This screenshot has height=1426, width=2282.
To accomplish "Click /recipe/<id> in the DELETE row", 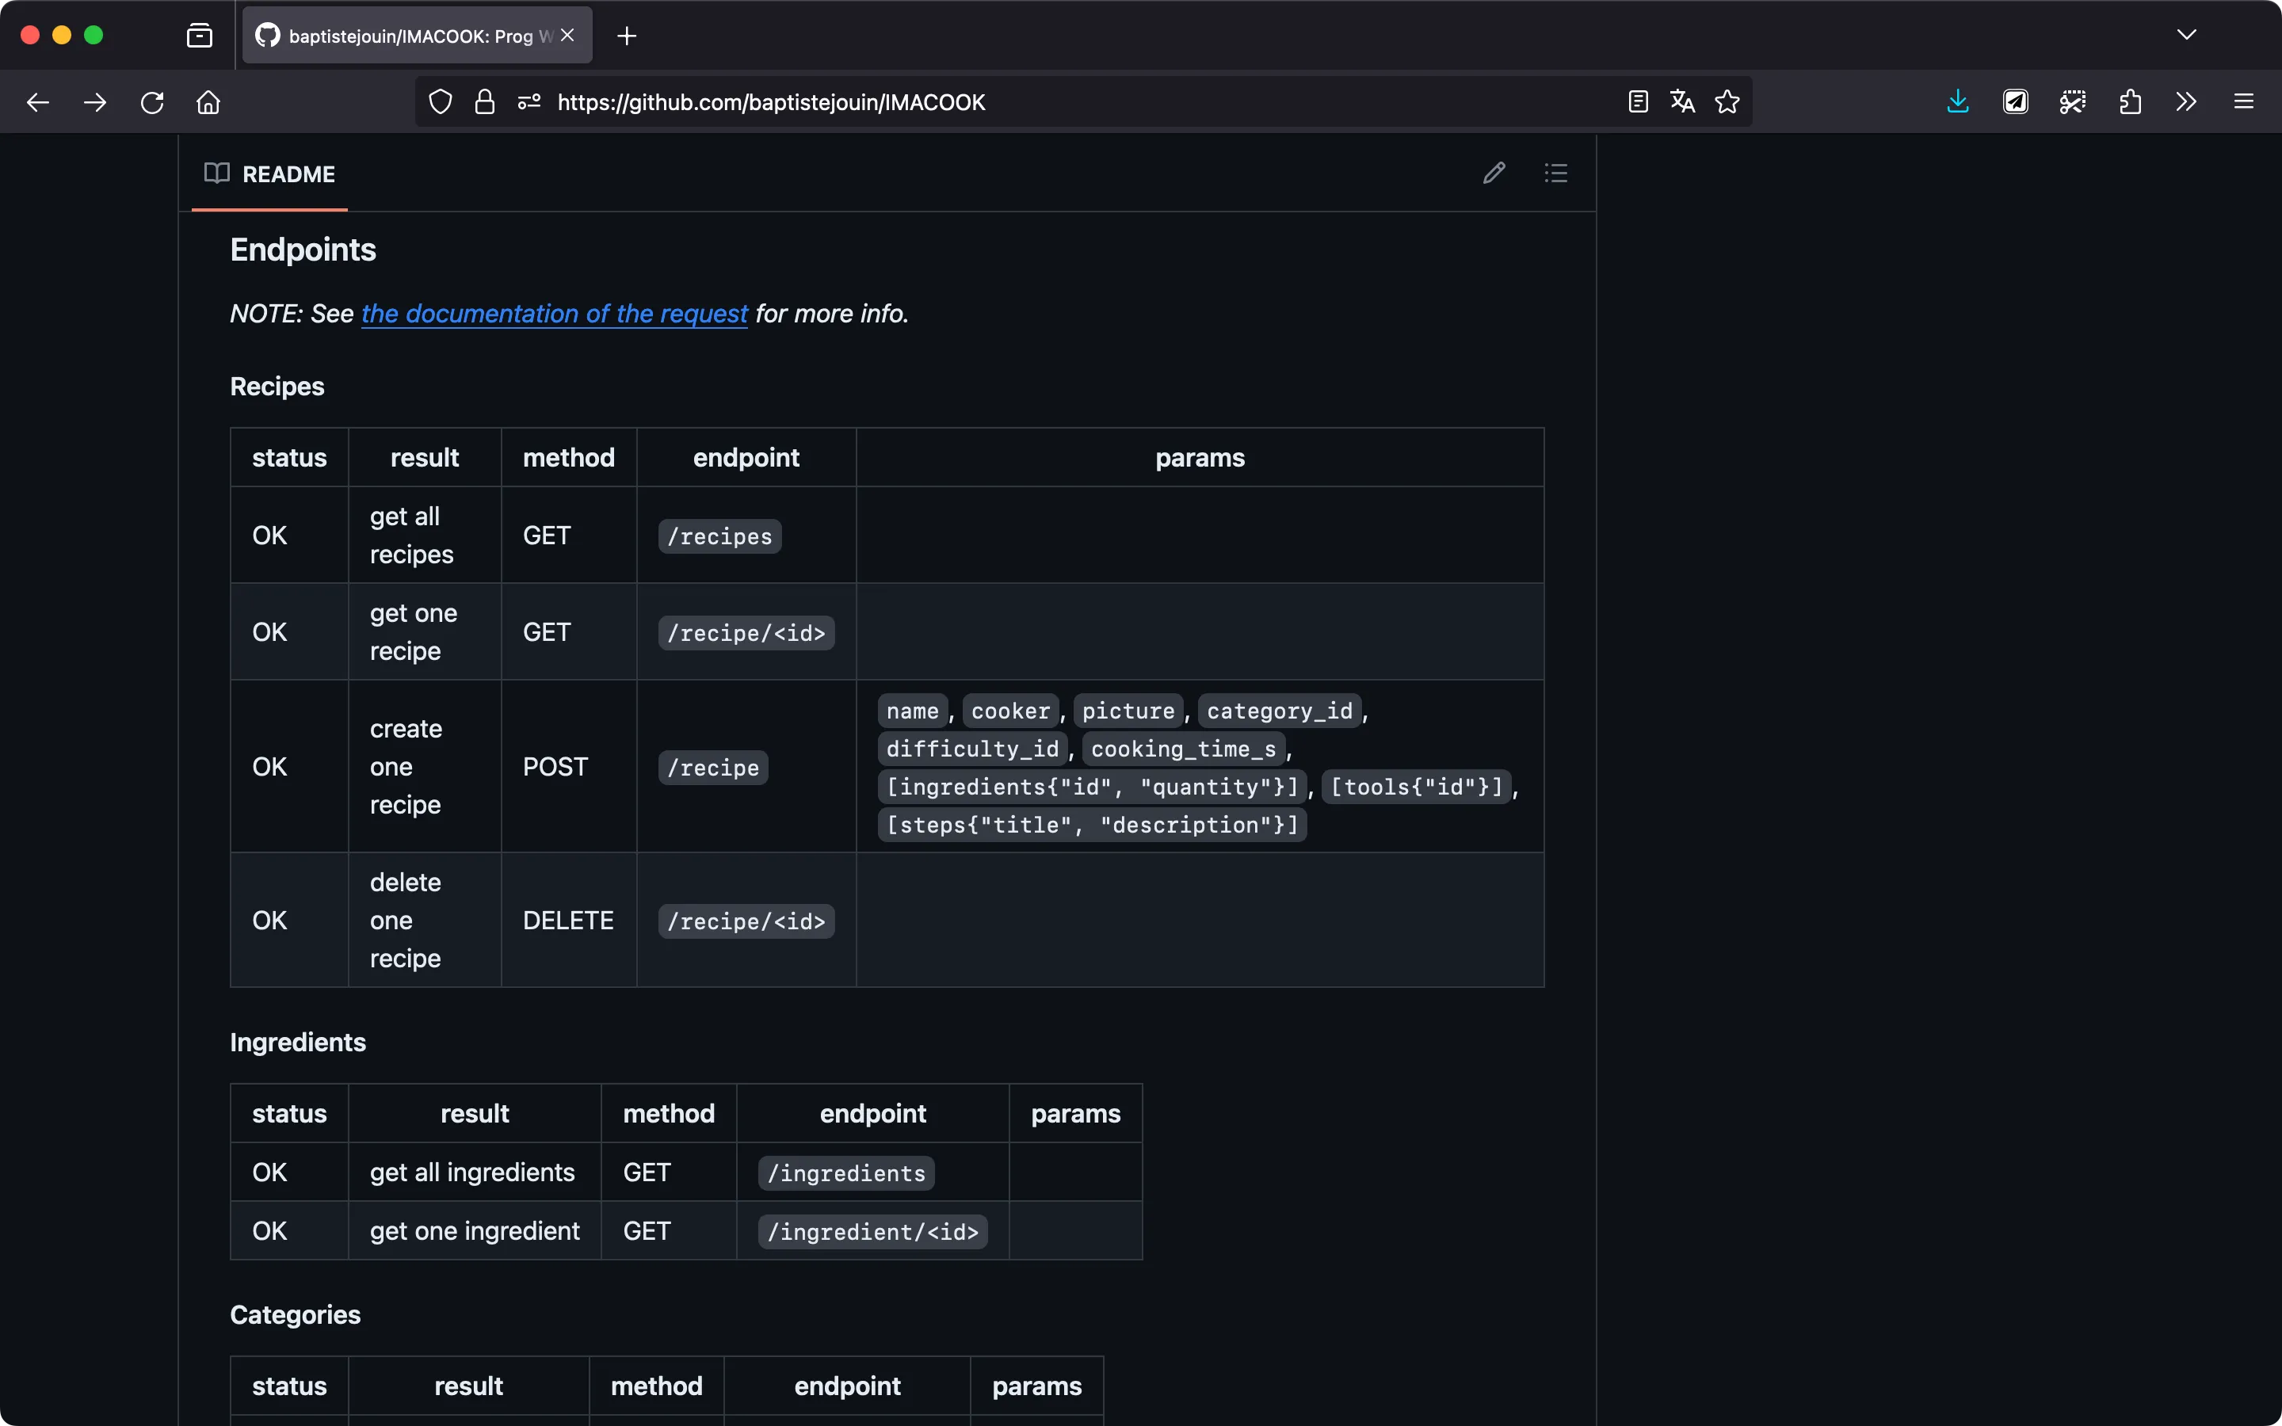I will [746, 921].
